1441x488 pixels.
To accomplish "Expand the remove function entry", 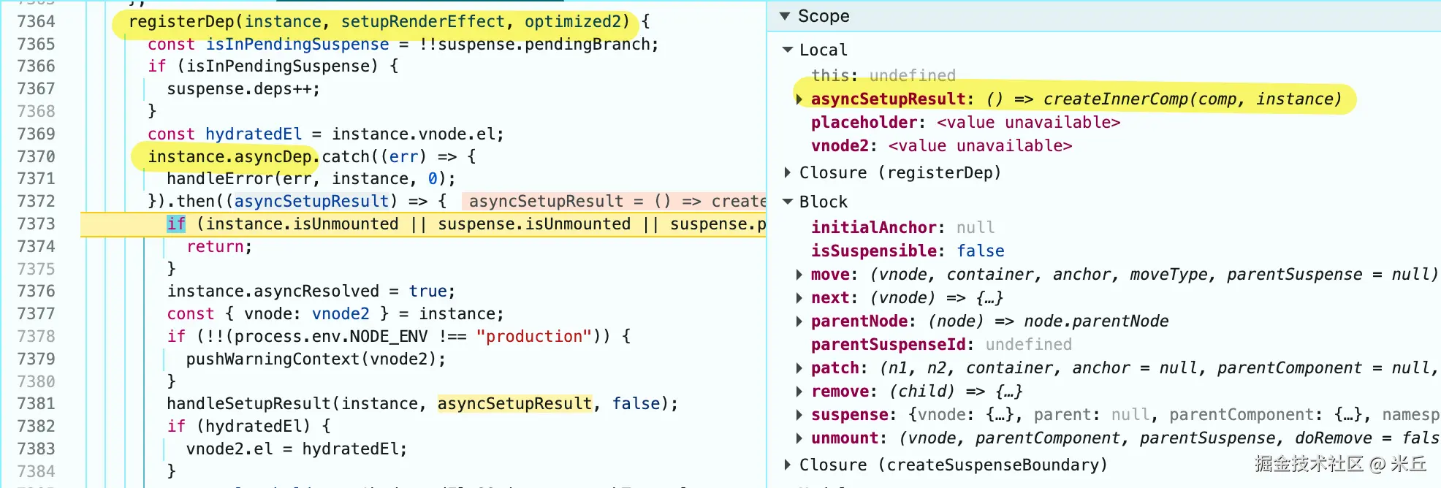I will pos(799,392).
